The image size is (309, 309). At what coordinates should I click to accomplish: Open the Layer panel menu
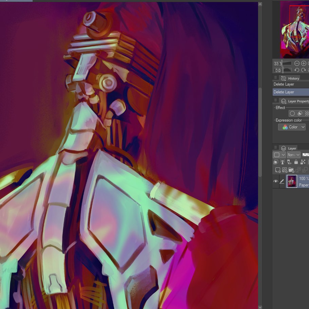(275, 147)
